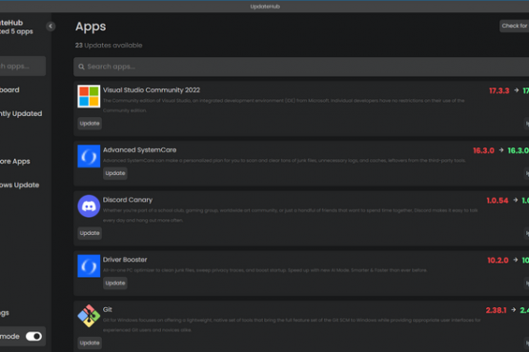Viewport: 529px width, 352px height.
Task: Open Windows Update in the sidebar
Action: click(20, 185)
